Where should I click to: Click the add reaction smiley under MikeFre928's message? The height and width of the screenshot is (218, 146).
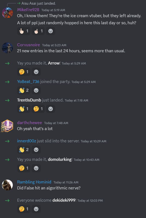coord(50,31)
